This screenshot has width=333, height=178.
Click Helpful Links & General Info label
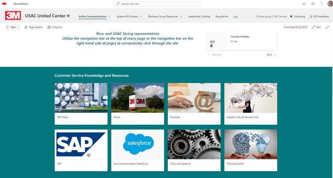coord(243,117)
